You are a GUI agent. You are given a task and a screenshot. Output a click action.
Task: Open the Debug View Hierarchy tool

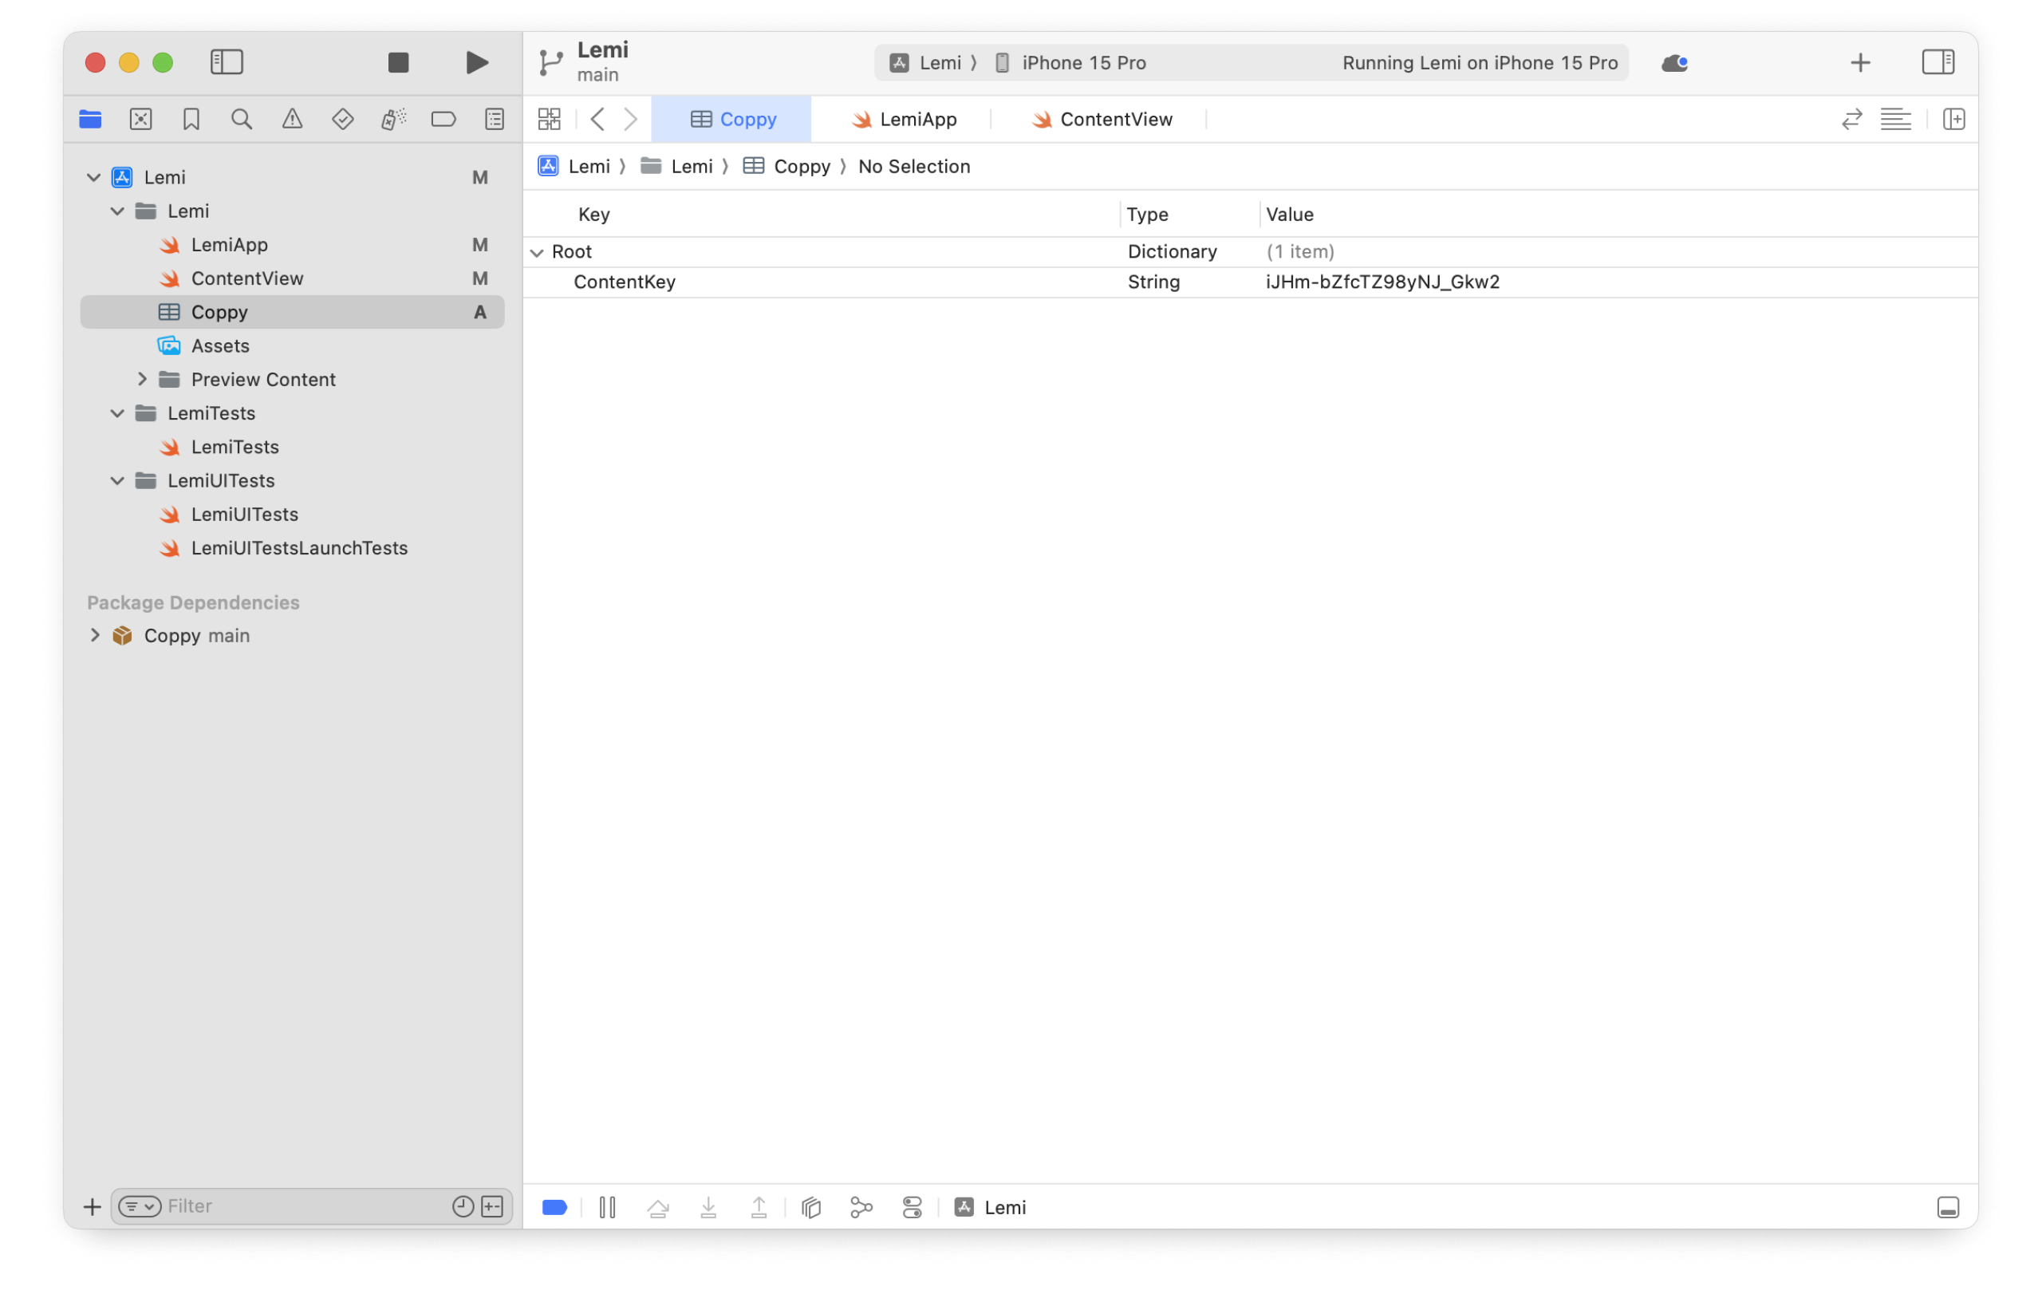click(810, 1207)
